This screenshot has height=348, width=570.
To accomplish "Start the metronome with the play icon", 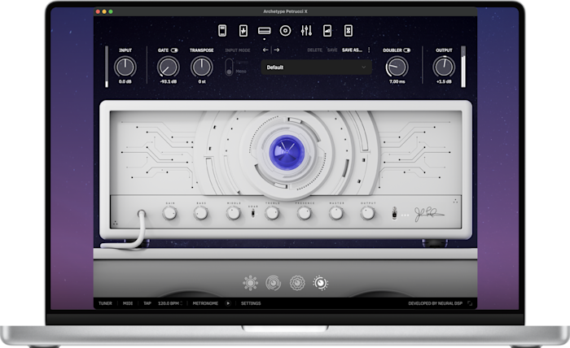I will (228, 303).
